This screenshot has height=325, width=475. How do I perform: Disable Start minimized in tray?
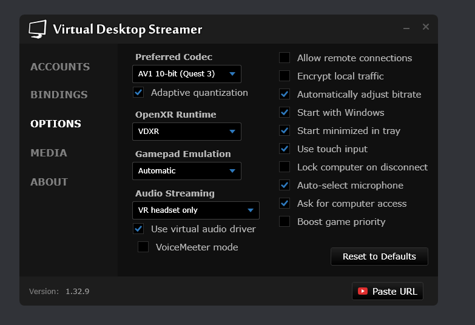(x=285, y=130)
